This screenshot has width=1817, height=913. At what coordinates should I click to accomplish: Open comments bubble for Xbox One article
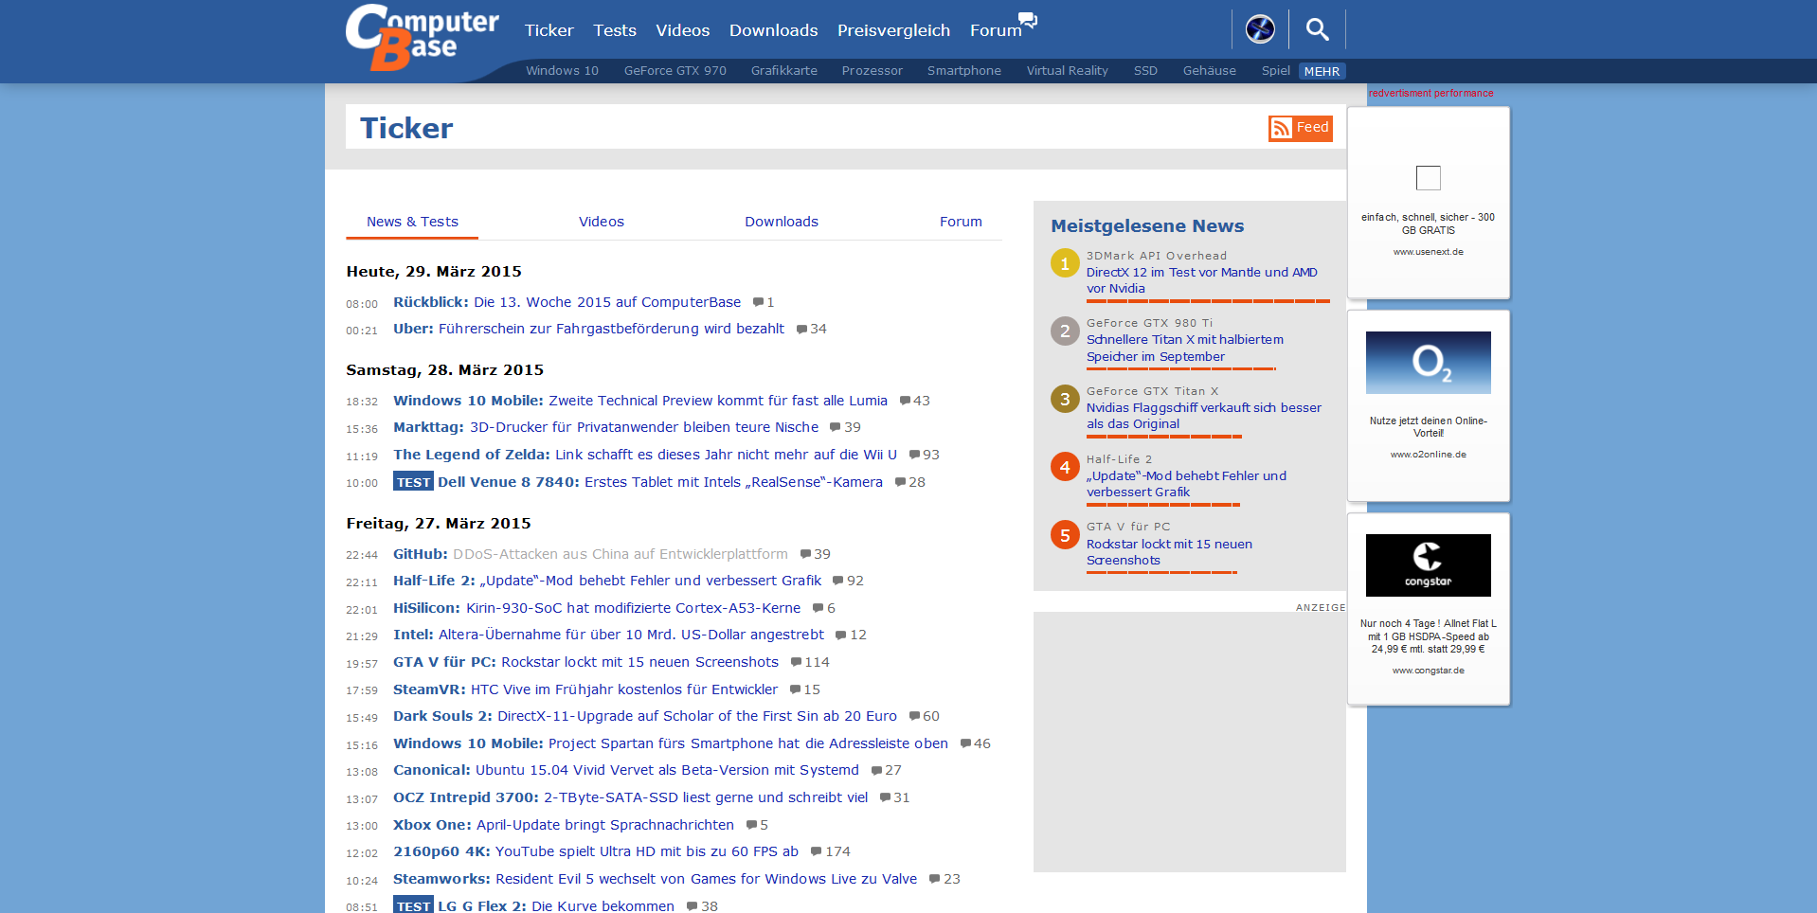coord(751,826)
